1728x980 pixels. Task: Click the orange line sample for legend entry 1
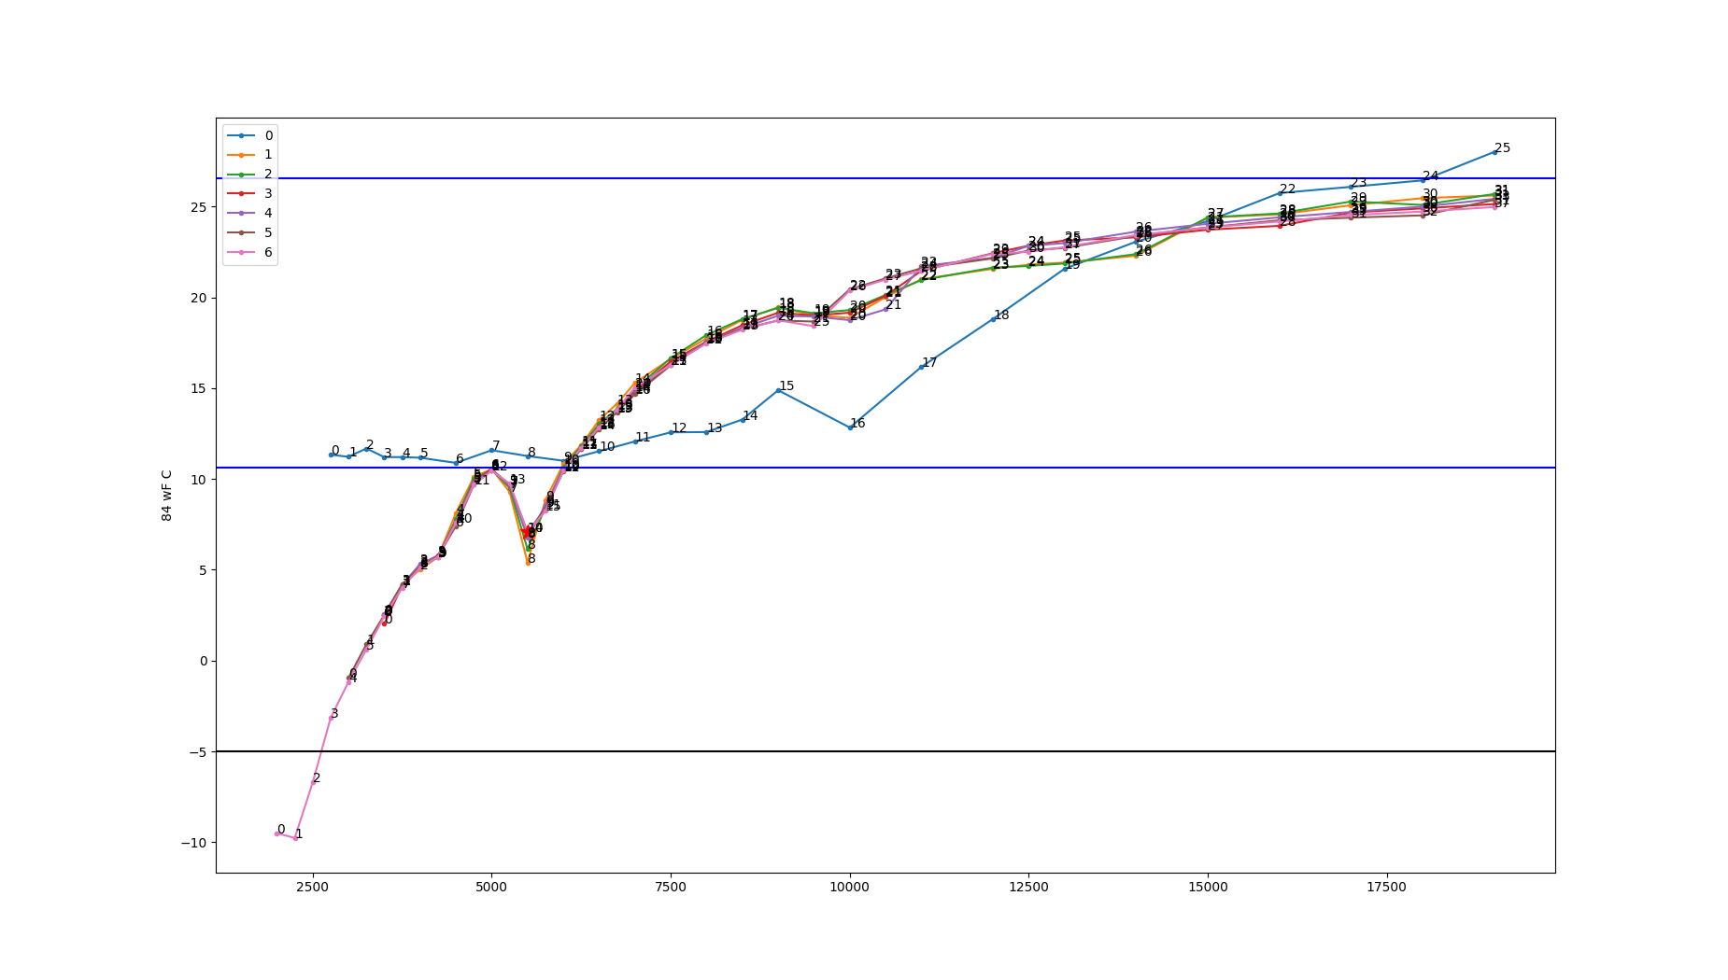point(241,155)
